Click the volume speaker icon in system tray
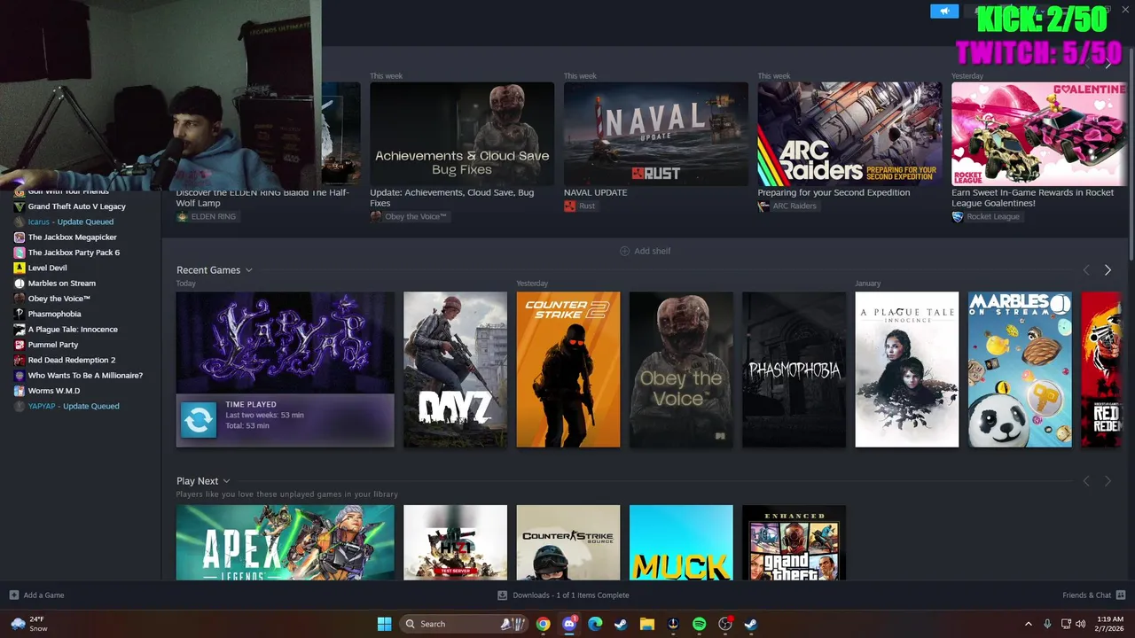The height and width of the screenshot is (638, 1135). pyautogui.click(x=1081, y=624)
